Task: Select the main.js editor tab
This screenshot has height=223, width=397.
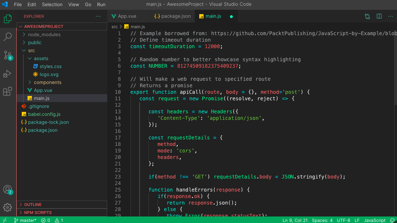Action: (216, 16)
